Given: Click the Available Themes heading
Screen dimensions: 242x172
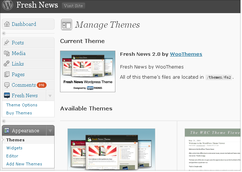Looking at the screenshot, I should (86, 109).
